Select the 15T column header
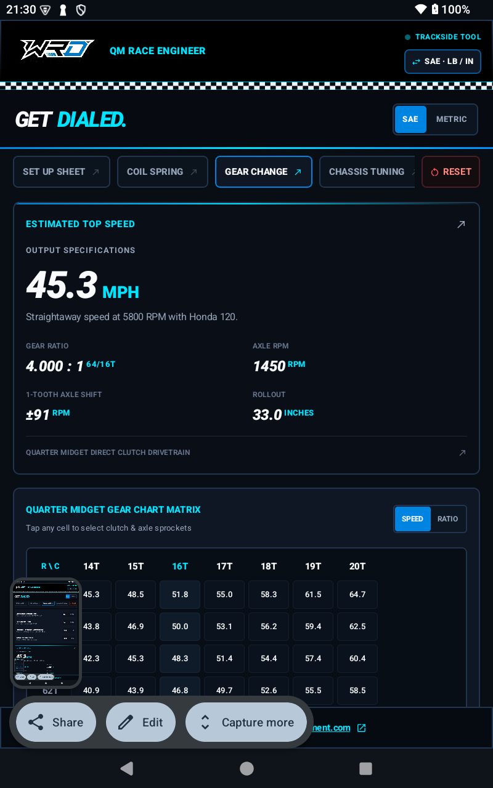493x788 pixels. 136,566
